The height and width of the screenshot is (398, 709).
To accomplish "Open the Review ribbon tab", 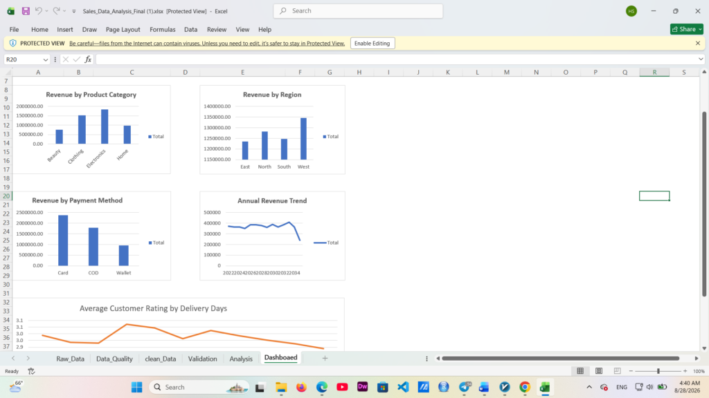I will 217,29.
